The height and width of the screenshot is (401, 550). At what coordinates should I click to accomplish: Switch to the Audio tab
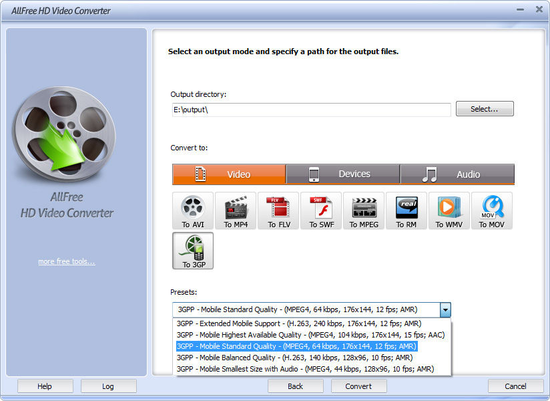click(457, 174)
